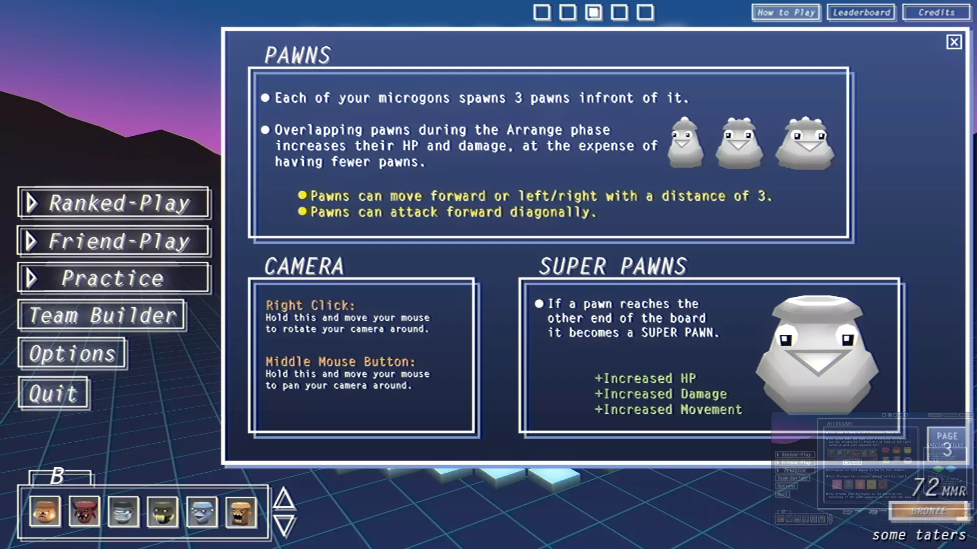This screenshot has height=549, width=977.
Task: Expand the Practice menu arrow
Action: click(x=32, y=278)
